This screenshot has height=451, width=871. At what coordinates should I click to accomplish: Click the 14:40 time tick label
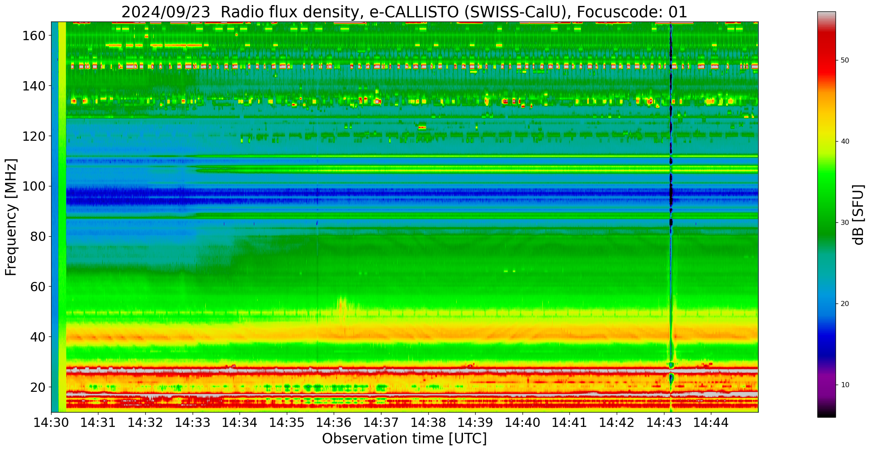coord(523,422)
